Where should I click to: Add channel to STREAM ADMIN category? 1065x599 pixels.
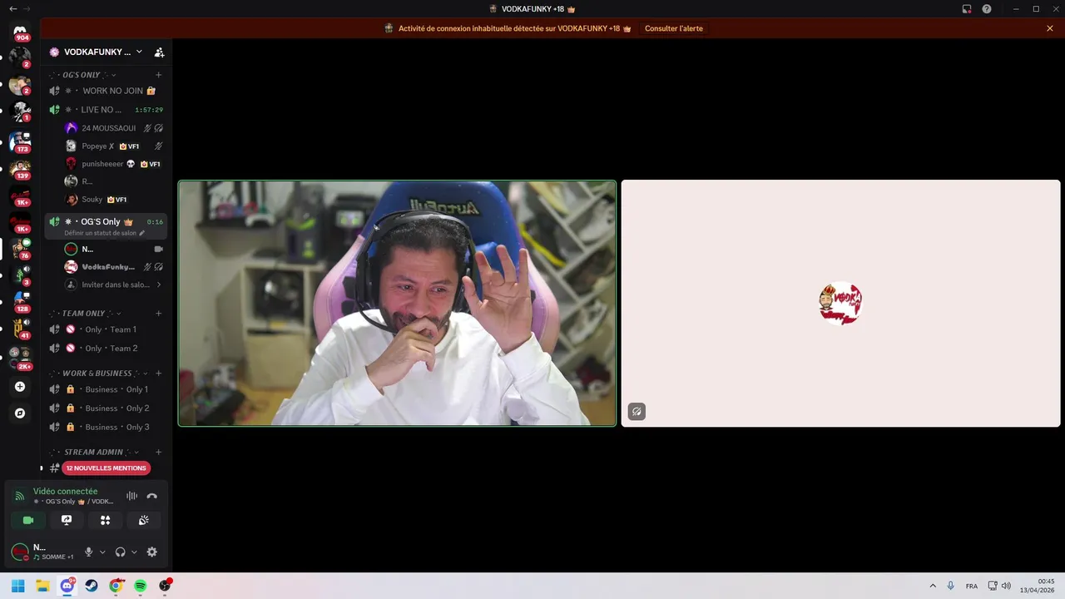coord(159,453)
